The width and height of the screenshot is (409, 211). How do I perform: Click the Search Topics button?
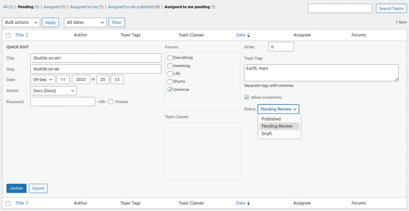(x=391, y=8)
